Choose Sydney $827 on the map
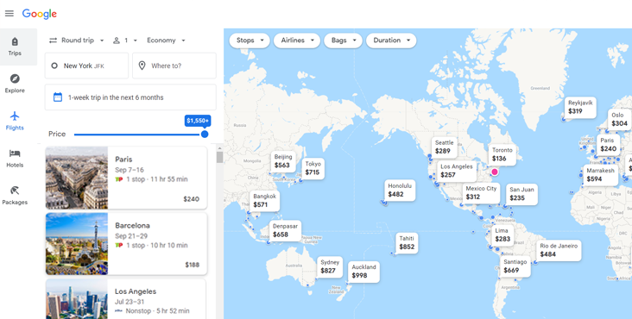Image resolution: width=632 pixels, height=319 pixels. point(330,266)
